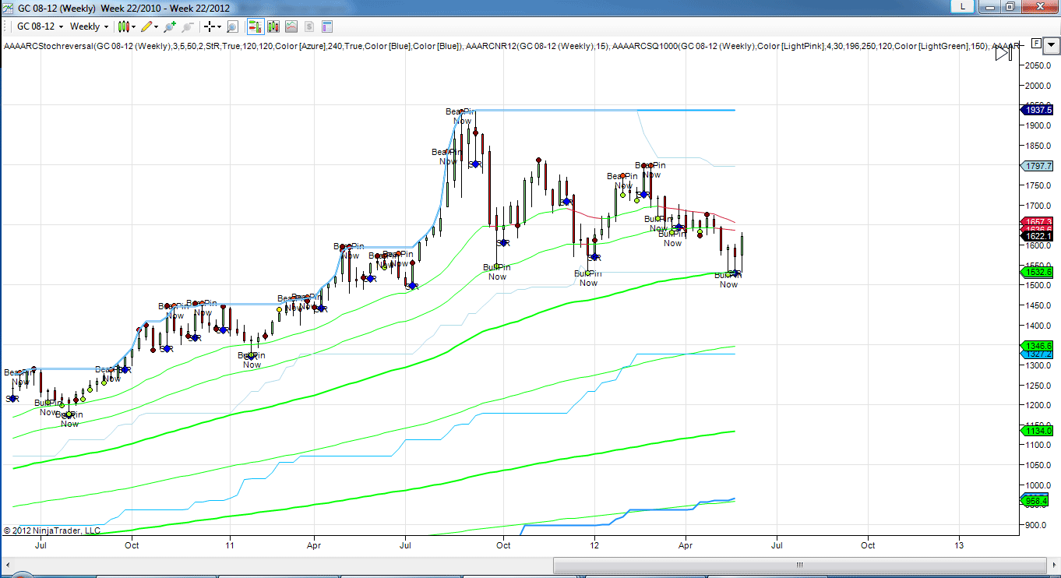
Task: Click the 1622.1 current price marker
Action: [x=1035, y=236]
